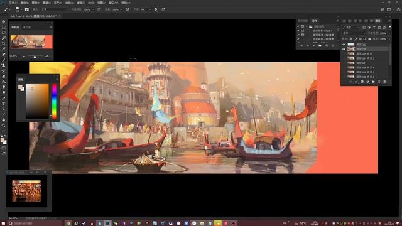Select the Crop tool
The width and height of the screenshot is (402, 226).
[4, 43]
